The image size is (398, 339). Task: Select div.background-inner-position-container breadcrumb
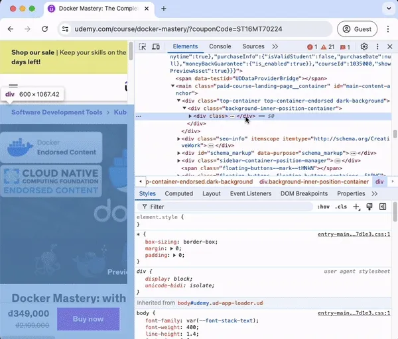coord(314,181)
